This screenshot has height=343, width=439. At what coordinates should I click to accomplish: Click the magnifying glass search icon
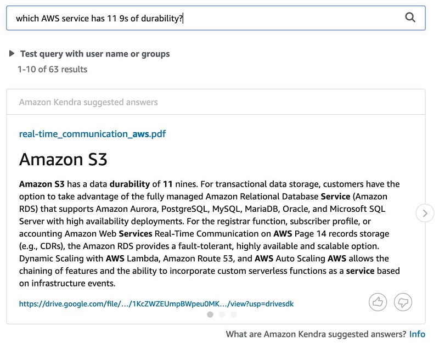point(410,18)
